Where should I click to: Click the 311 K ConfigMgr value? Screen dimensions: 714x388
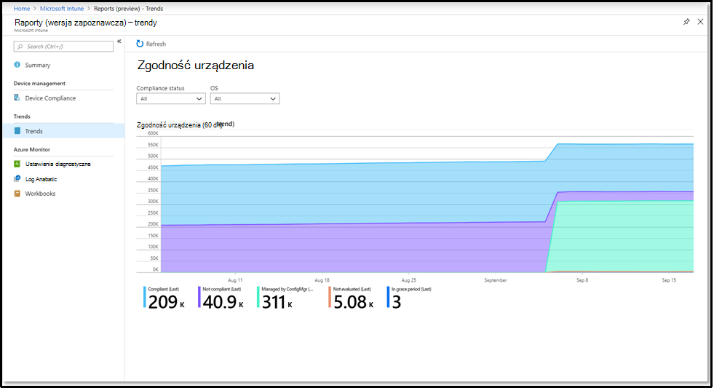[277, 302]
